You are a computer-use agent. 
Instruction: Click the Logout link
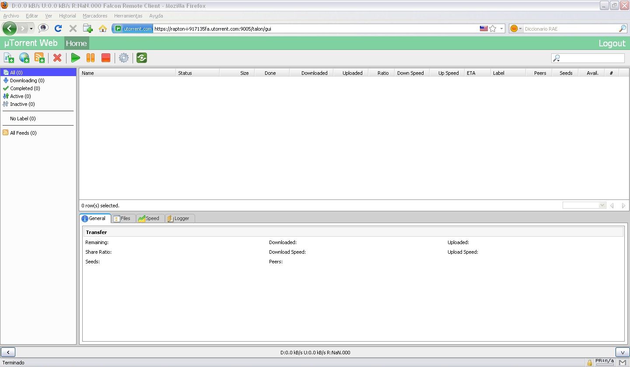tap(612, 43)
